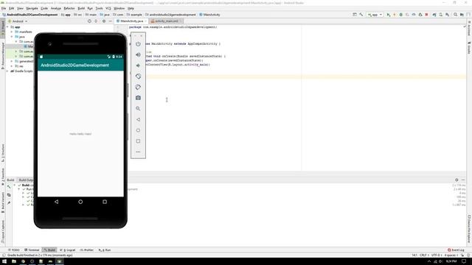
Task: Switch to activity_main.xml editor tab
Action: click(166, 21)
